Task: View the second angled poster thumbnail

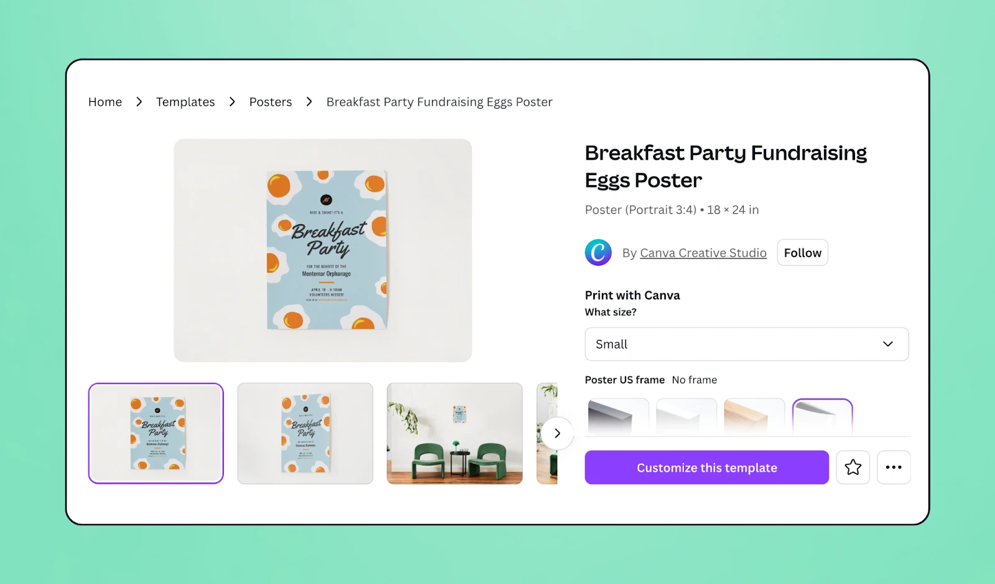Action: pyautogui.click(x=305, y=433)
